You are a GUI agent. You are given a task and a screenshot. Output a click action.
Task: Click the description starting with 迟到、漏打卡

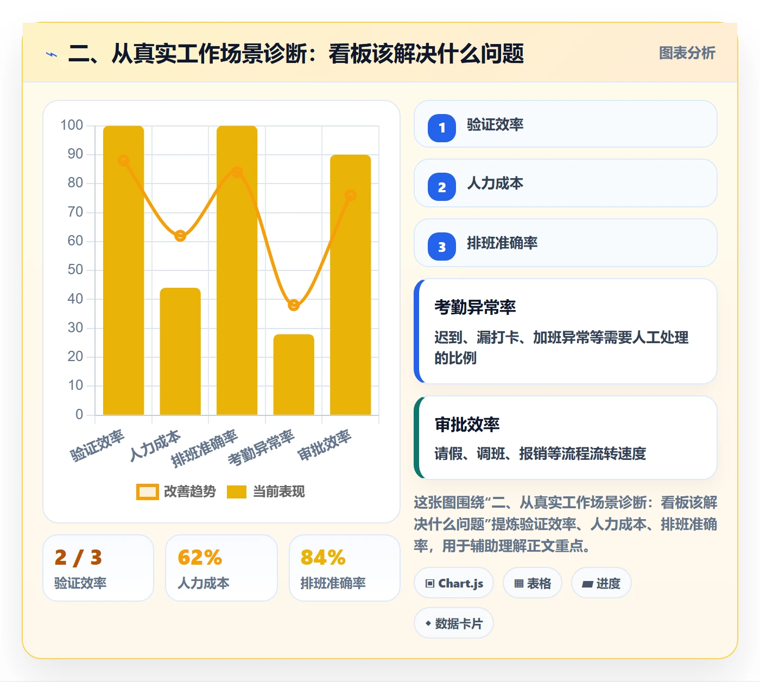[x=561, y=348]
